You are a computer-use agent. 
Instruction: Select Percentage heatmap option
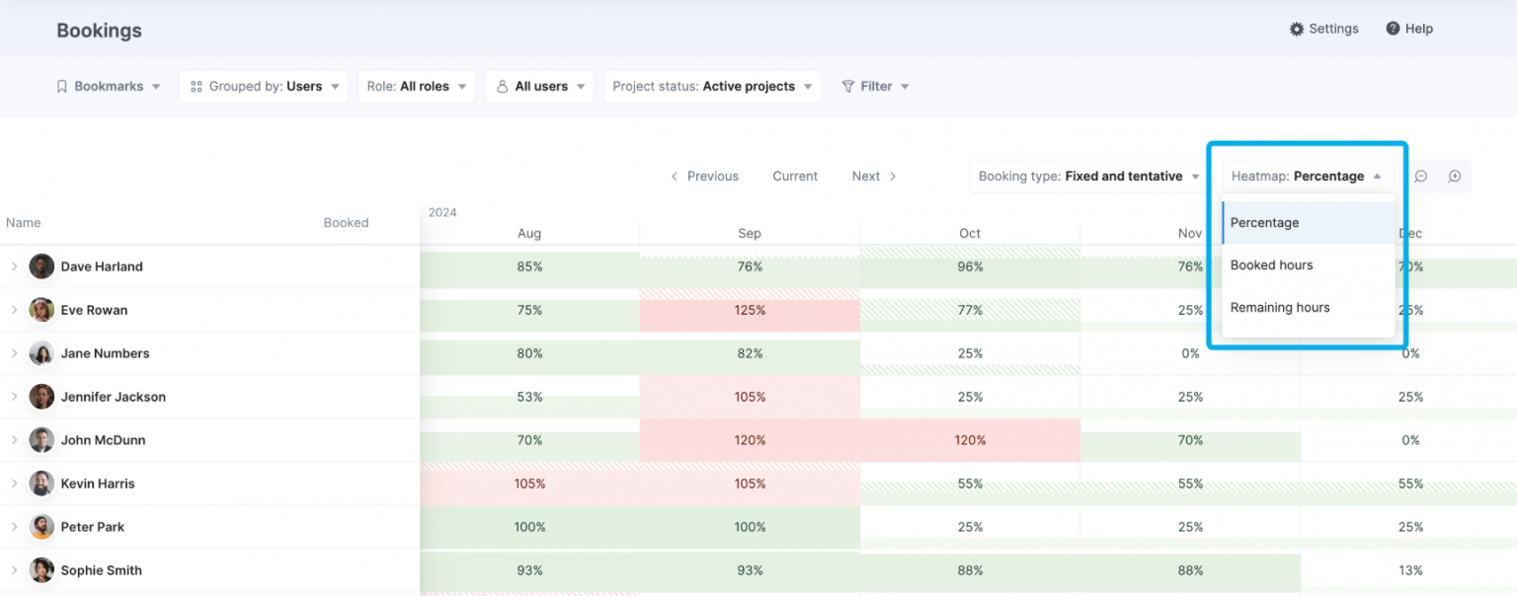[x=1264, y=223]
